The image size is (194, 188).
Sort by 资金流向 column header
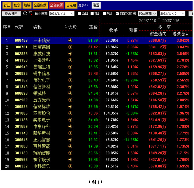coord(158,34)
